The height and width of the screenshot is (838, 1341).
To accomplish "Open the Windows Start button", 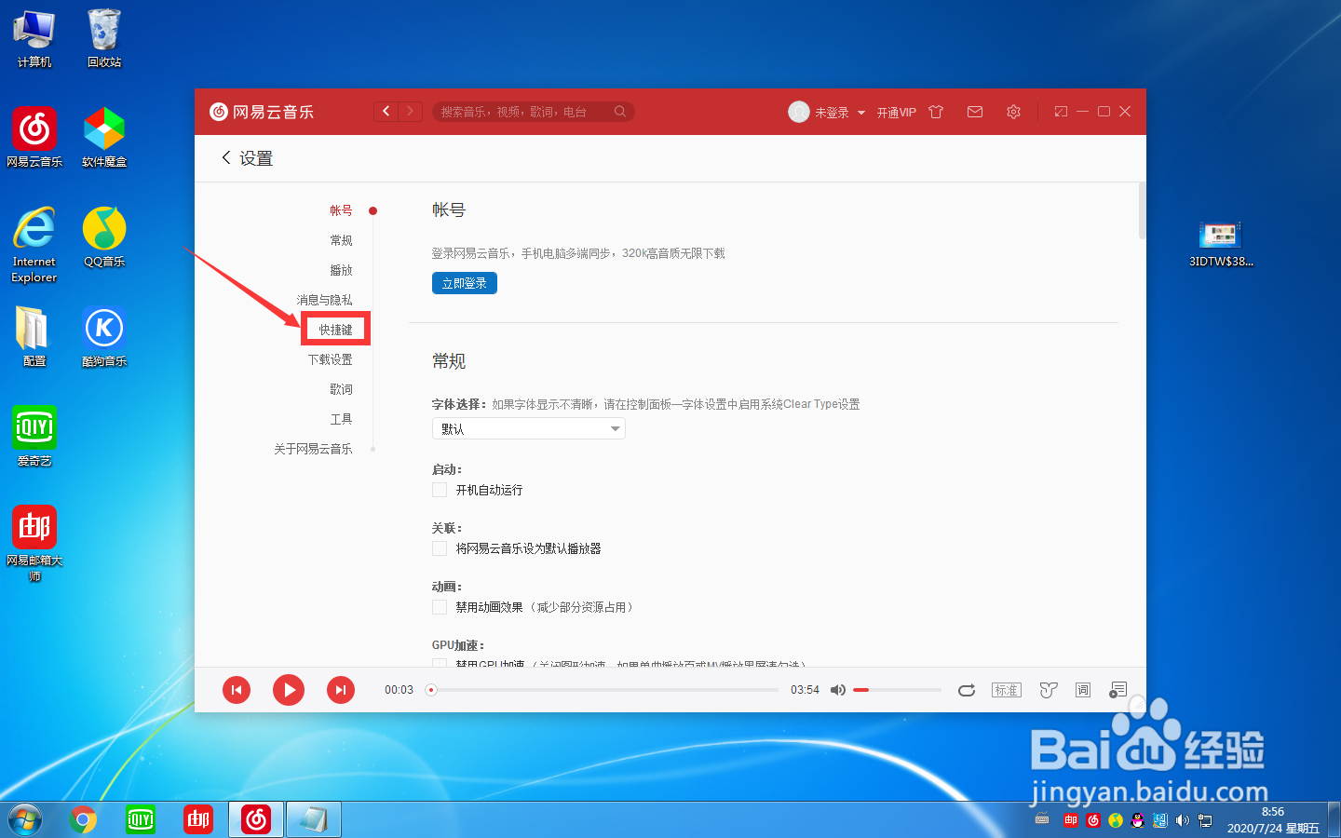I will click(x=25, y=819).
